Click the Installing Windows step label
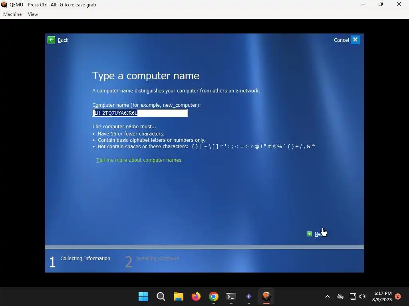The height and width of the screenshot is (306, 409). 157,258
